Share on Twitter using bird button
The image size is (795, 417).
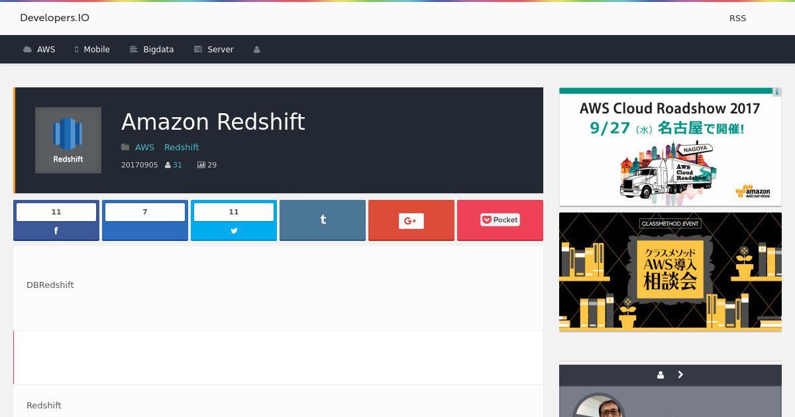coord(234,220)
